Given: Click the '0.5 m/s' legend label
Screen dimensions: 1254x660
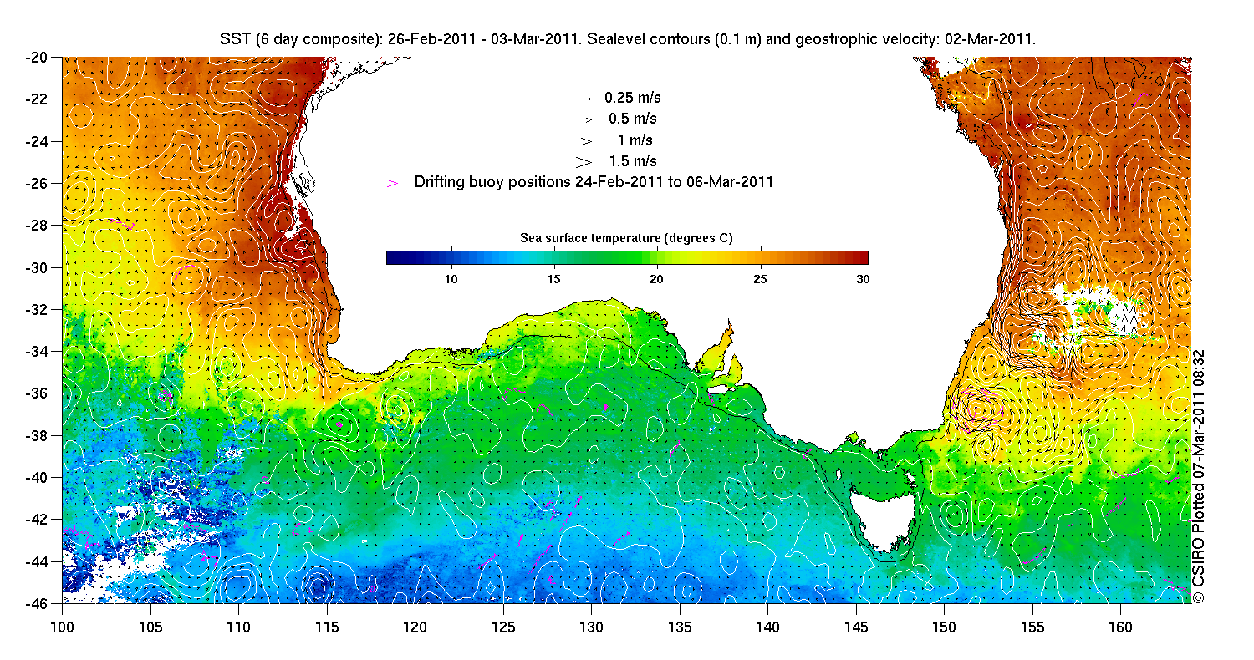Looking at the screenshot, I should click(633, 119).
